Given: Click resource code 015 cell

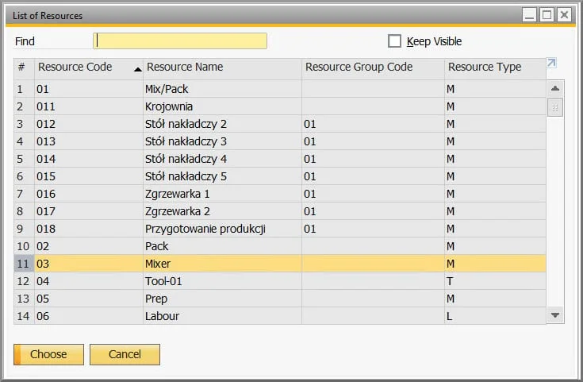Looking at the screenshot, I should tap(89, 176).
